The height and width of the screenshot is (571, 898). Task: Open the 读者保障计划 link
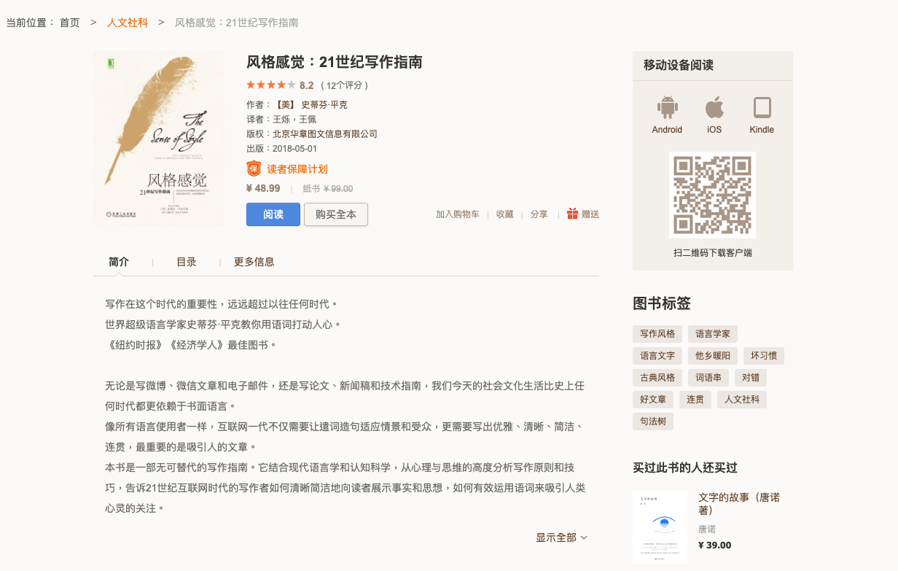[297, 169]
